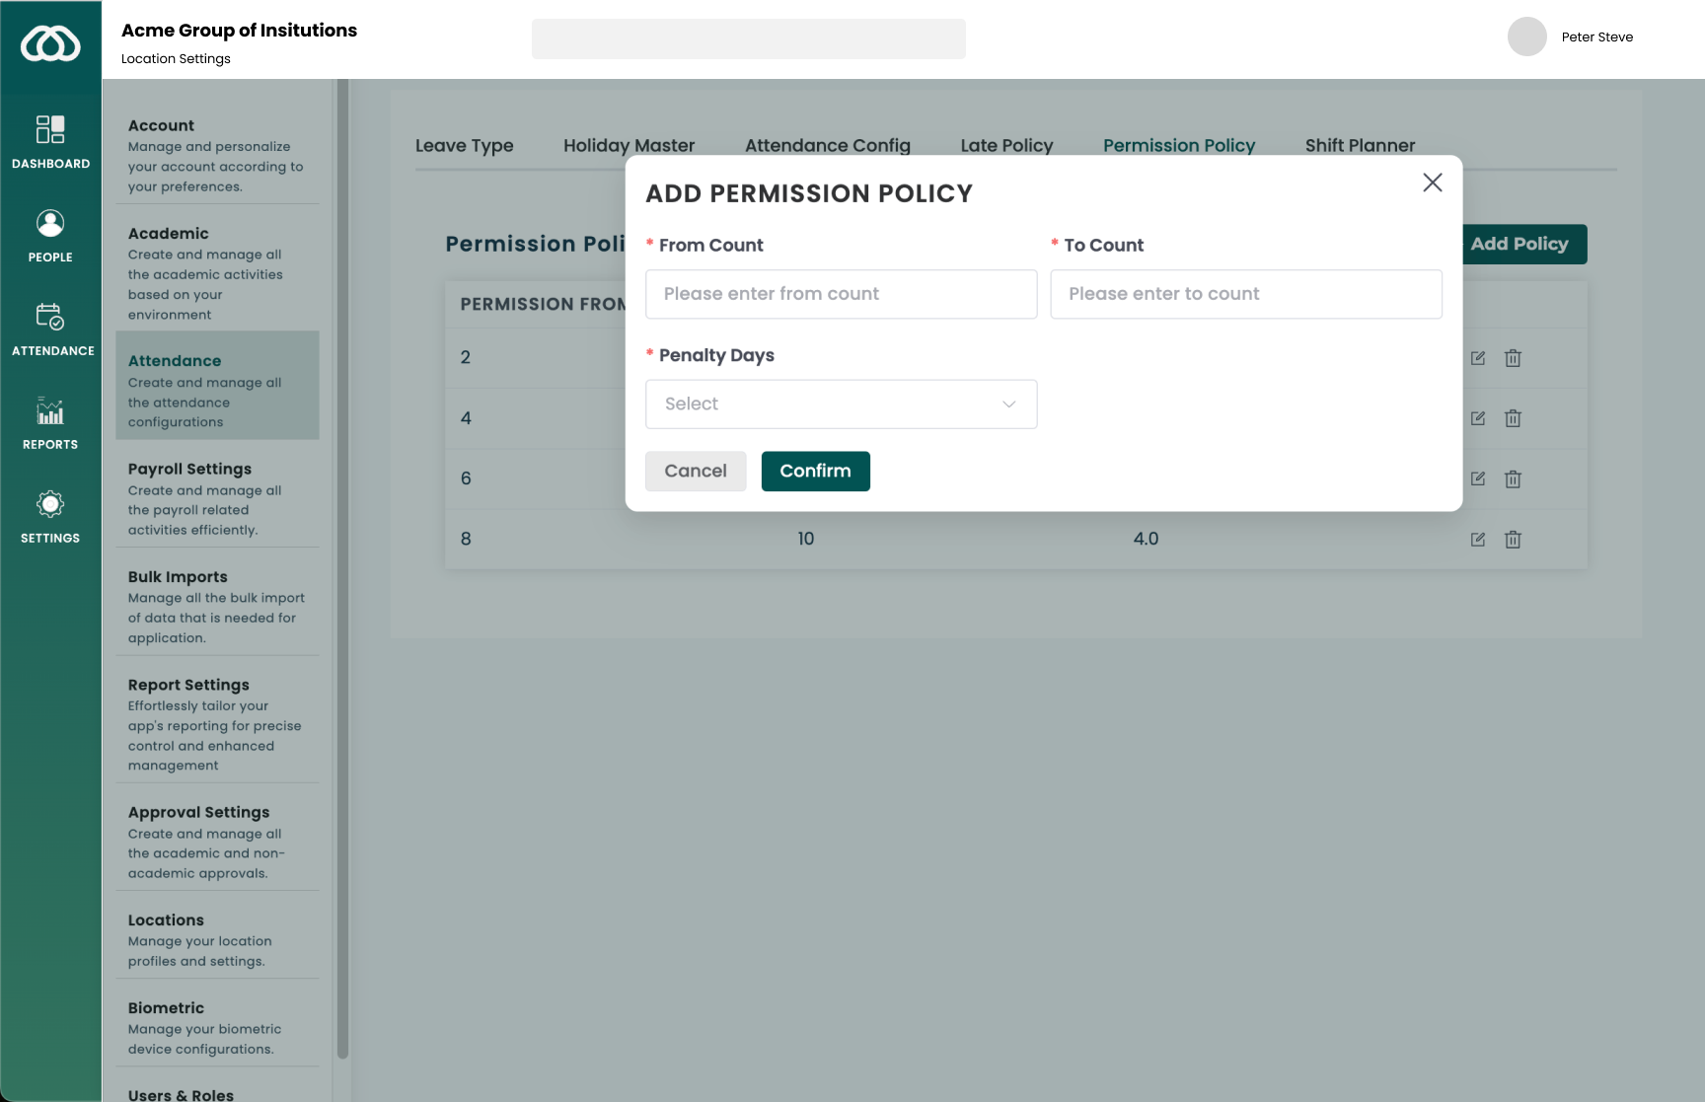Screen dimensions: 1705x1102
Task: Open the Reports chart icon
Action: (x=50, y=411)
